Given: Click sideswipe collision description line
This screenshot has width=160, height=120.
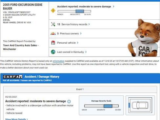Looking at the screenshot, I should (x=39, y=107).
